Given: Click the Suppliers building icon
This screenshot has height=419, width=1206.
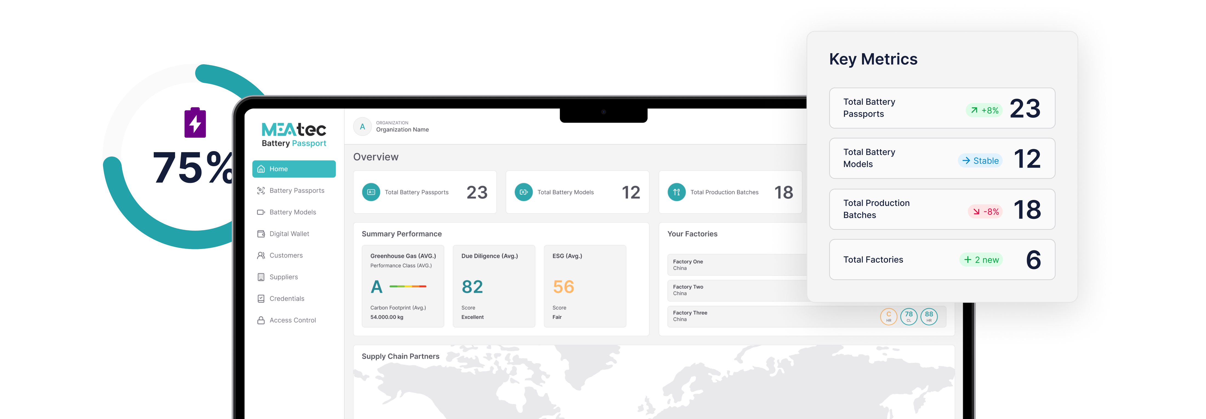Looking at the screenshot, I should [x=261, y=277].
